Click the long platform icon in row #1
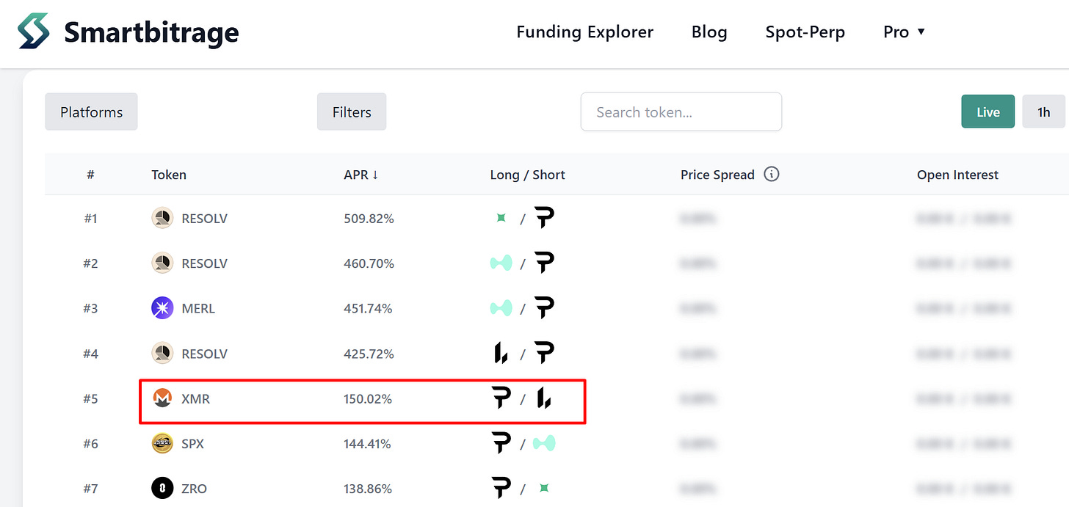Screen dimensions: 1069x507 coord(501,218)
